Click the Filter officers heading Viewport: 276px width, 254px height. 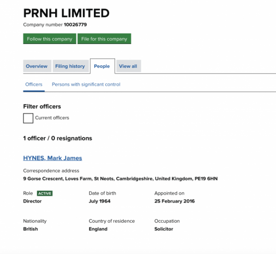tap(42, 107)
